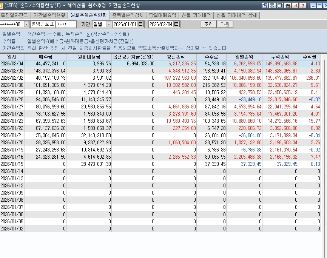Click the 조회 search button

tap(208, 24)
